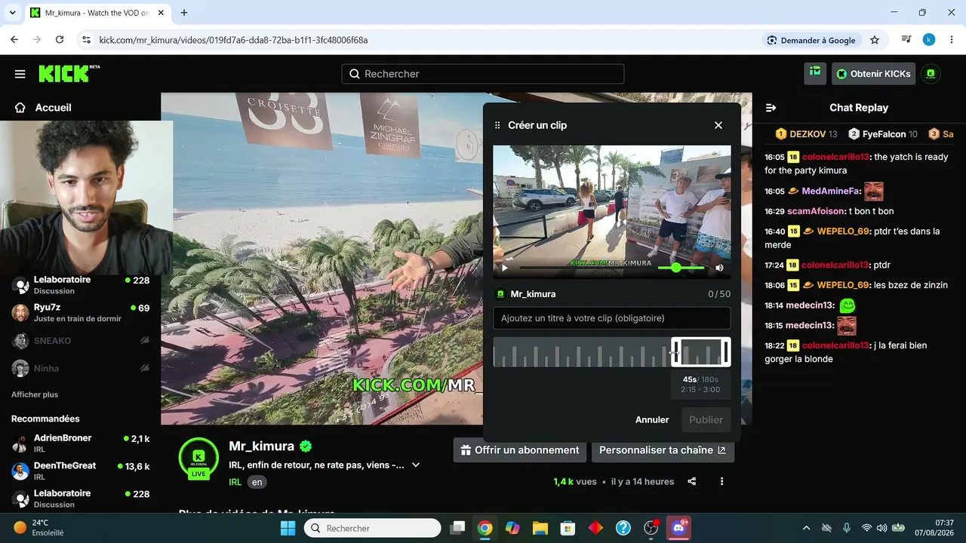This screenshot has height=543, width=966.
Task: Open Ryu7z channel in sidebar
Action: pyautogui.click(x=80, y=312)
